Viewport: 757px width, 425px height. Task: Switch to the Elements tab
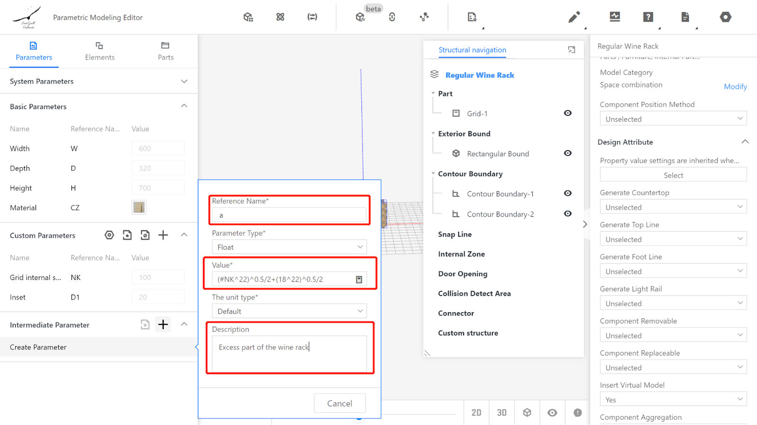[x=99, y=51]
